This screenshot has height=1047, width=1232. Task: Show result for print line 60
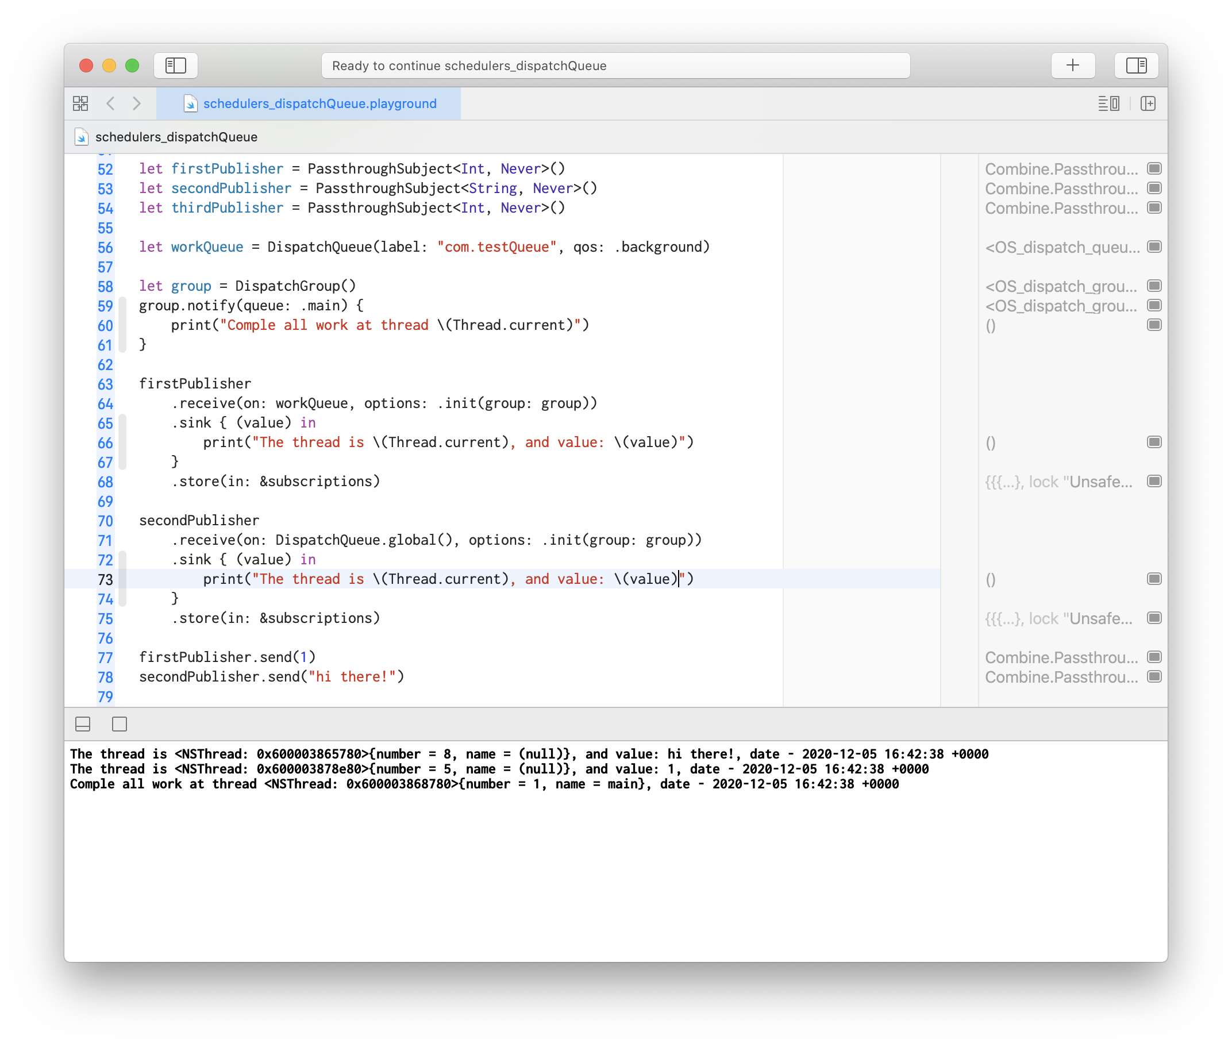(x=1154, y=325)
